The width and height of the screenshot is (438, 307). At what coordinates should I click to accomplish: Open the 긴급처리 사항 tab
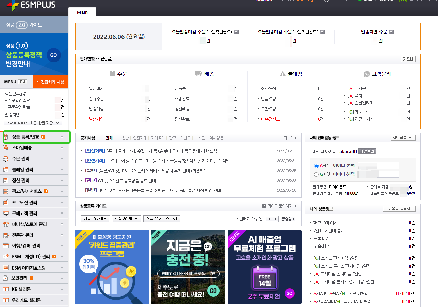click(x=50, y=82)
